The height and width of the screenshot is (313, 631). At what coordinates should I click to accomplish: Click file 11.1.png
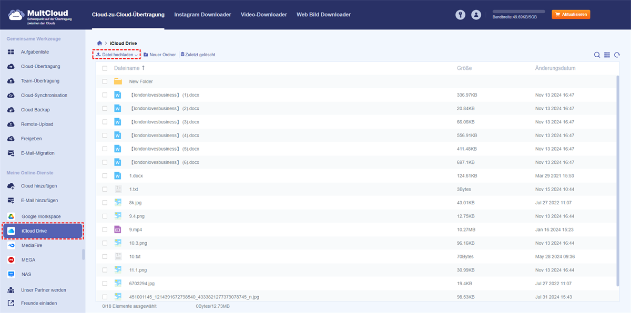pyautogui.click(x=138, y=270)
